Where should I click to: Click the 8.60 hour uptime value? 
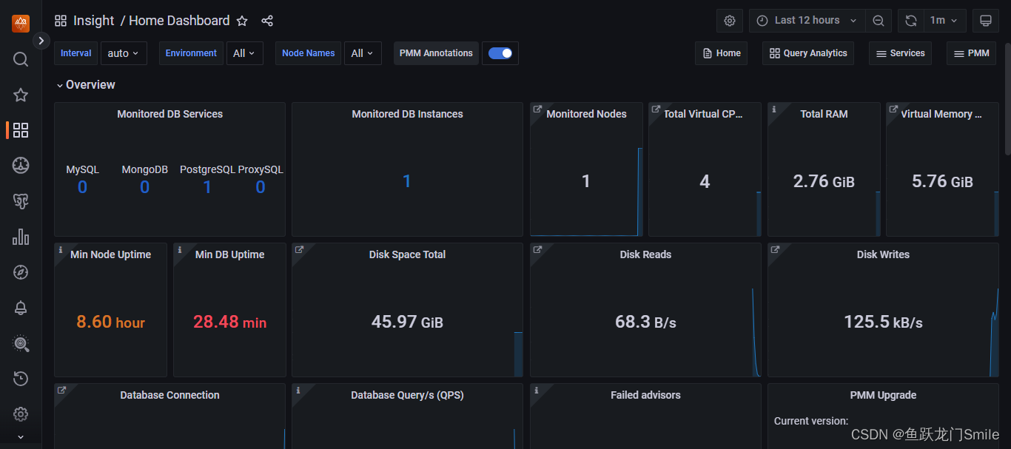click(x=111, y=322)
